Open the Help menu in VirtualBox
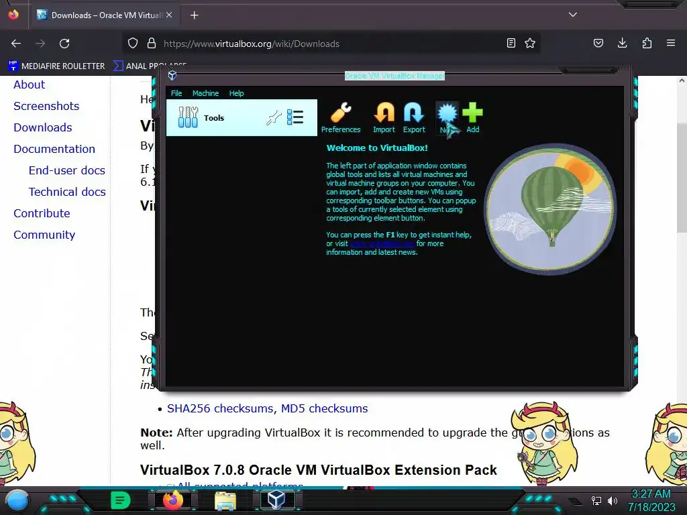Image resolution: width=687 pixels, height=515 pixels. coord(236,93)
